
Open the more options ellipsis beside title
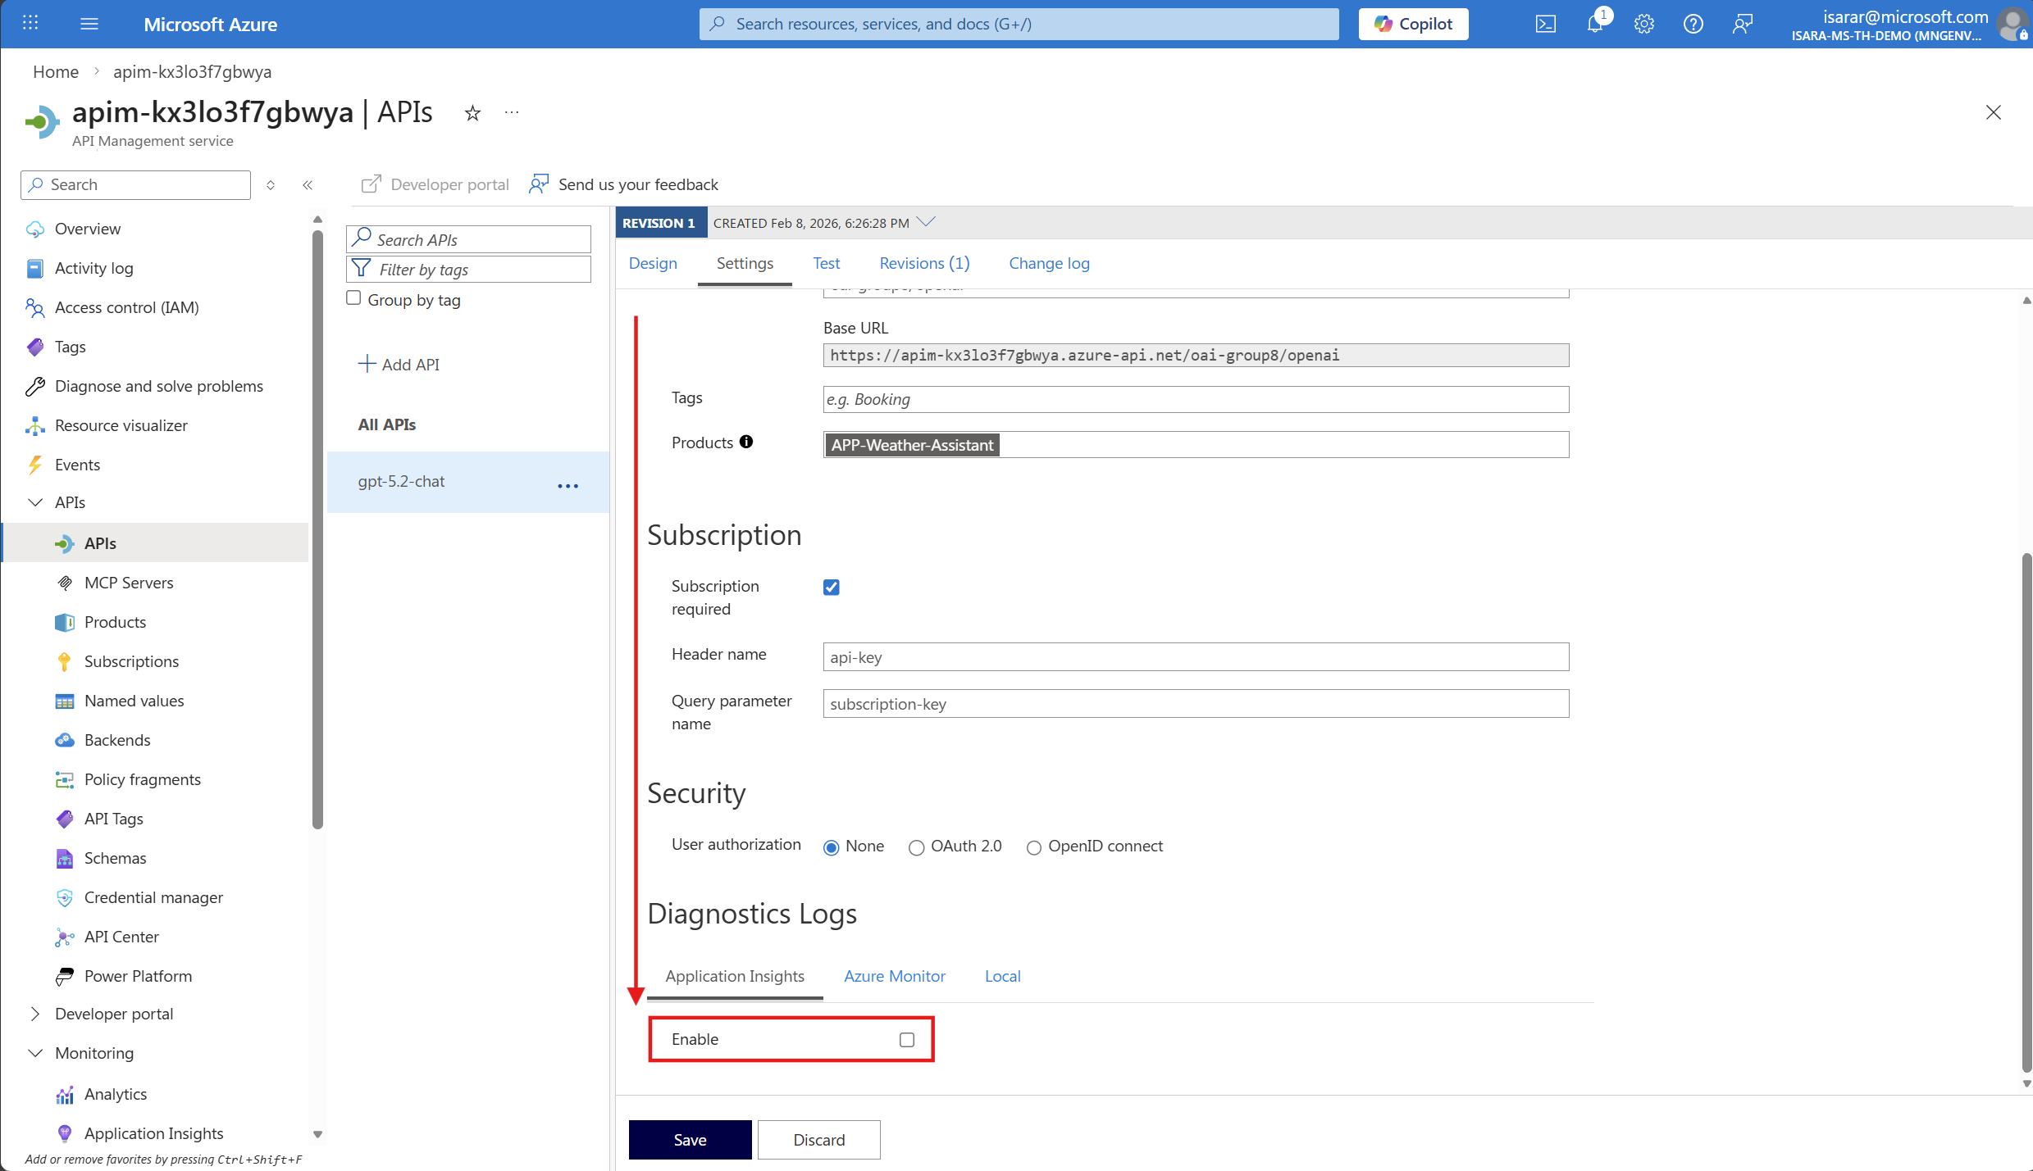[x=512, y=113]
